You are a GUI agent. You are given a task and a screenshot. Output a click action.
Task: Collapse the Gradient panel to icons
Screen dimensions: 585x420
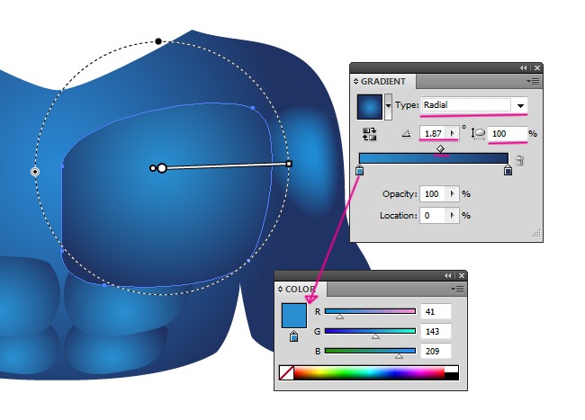click(x=524, y=67)
